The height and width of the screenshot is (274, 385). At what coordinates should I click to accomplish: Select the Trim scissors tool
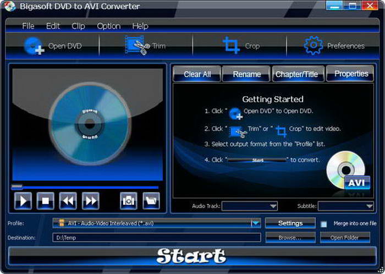(137, 46)
